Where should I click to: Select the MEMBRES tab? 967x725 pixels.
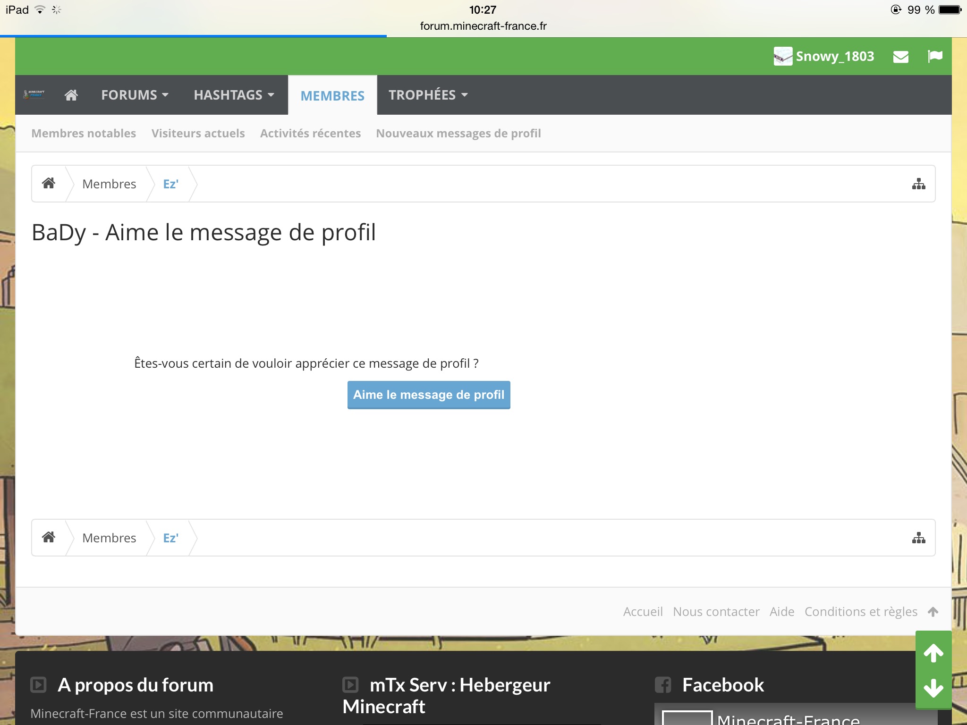tap(332, 96)
